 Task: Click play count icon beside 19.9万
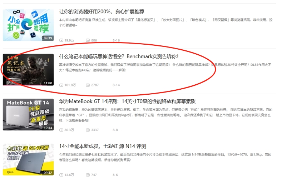[x=61, y=40]
